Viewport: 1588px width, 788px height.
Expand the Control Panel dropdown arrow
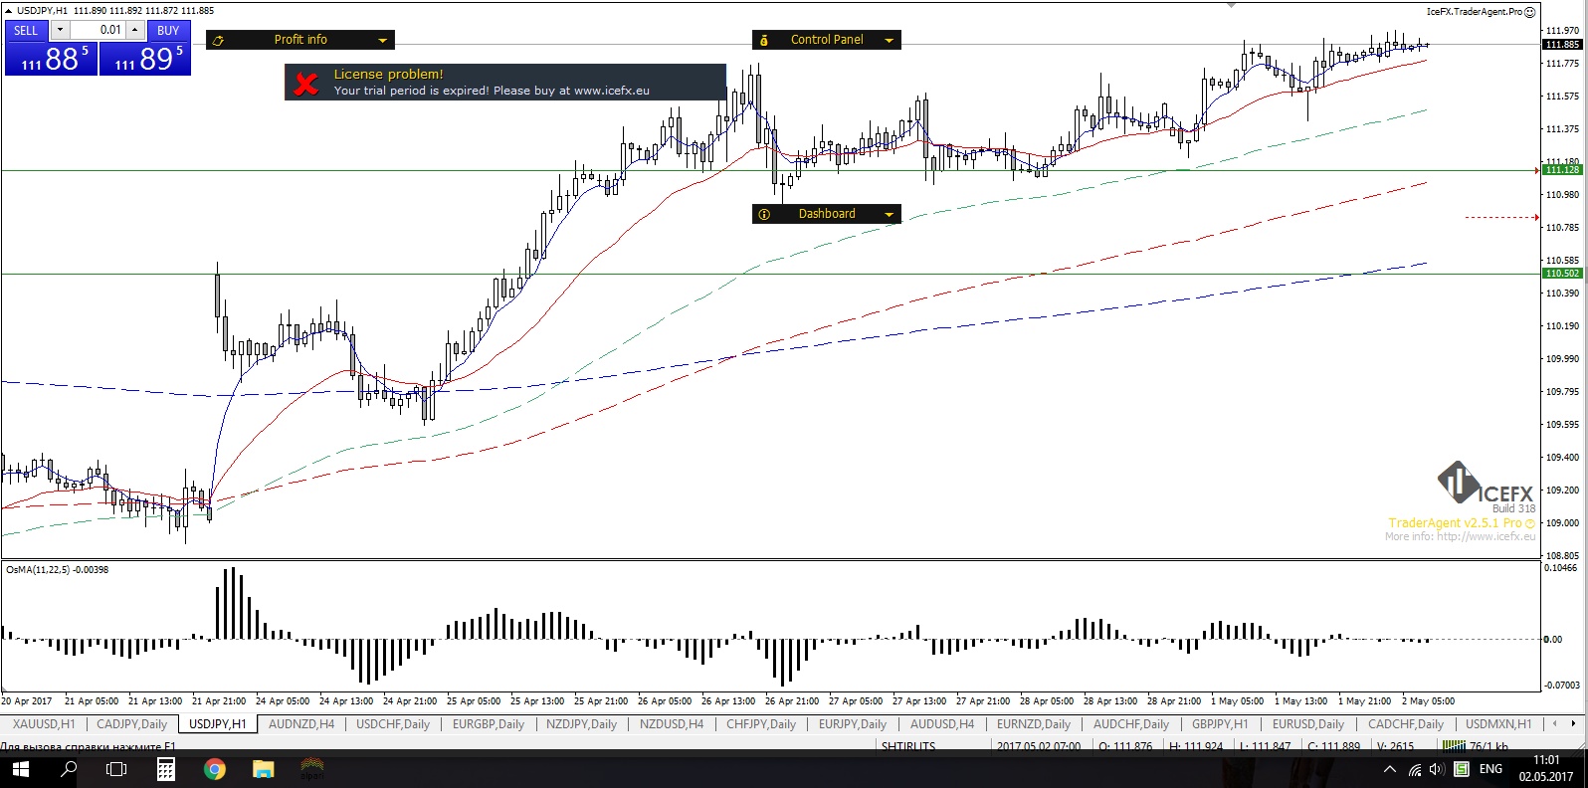pyautogui.click(x=889, y=40)
